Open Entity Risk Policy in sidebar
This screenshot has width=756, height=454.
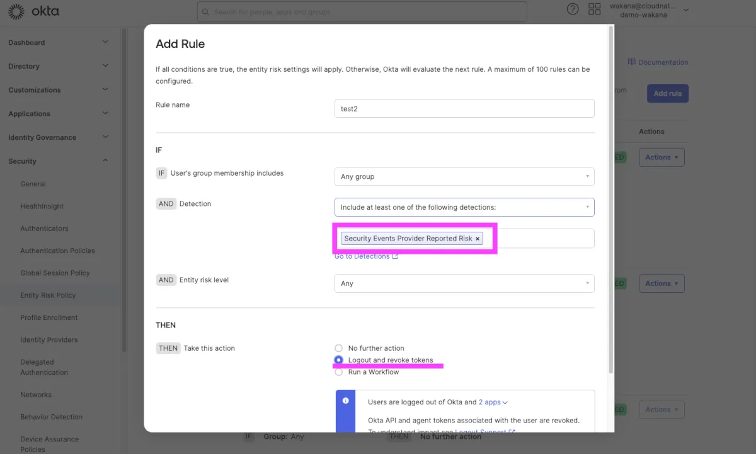[48, 295]
